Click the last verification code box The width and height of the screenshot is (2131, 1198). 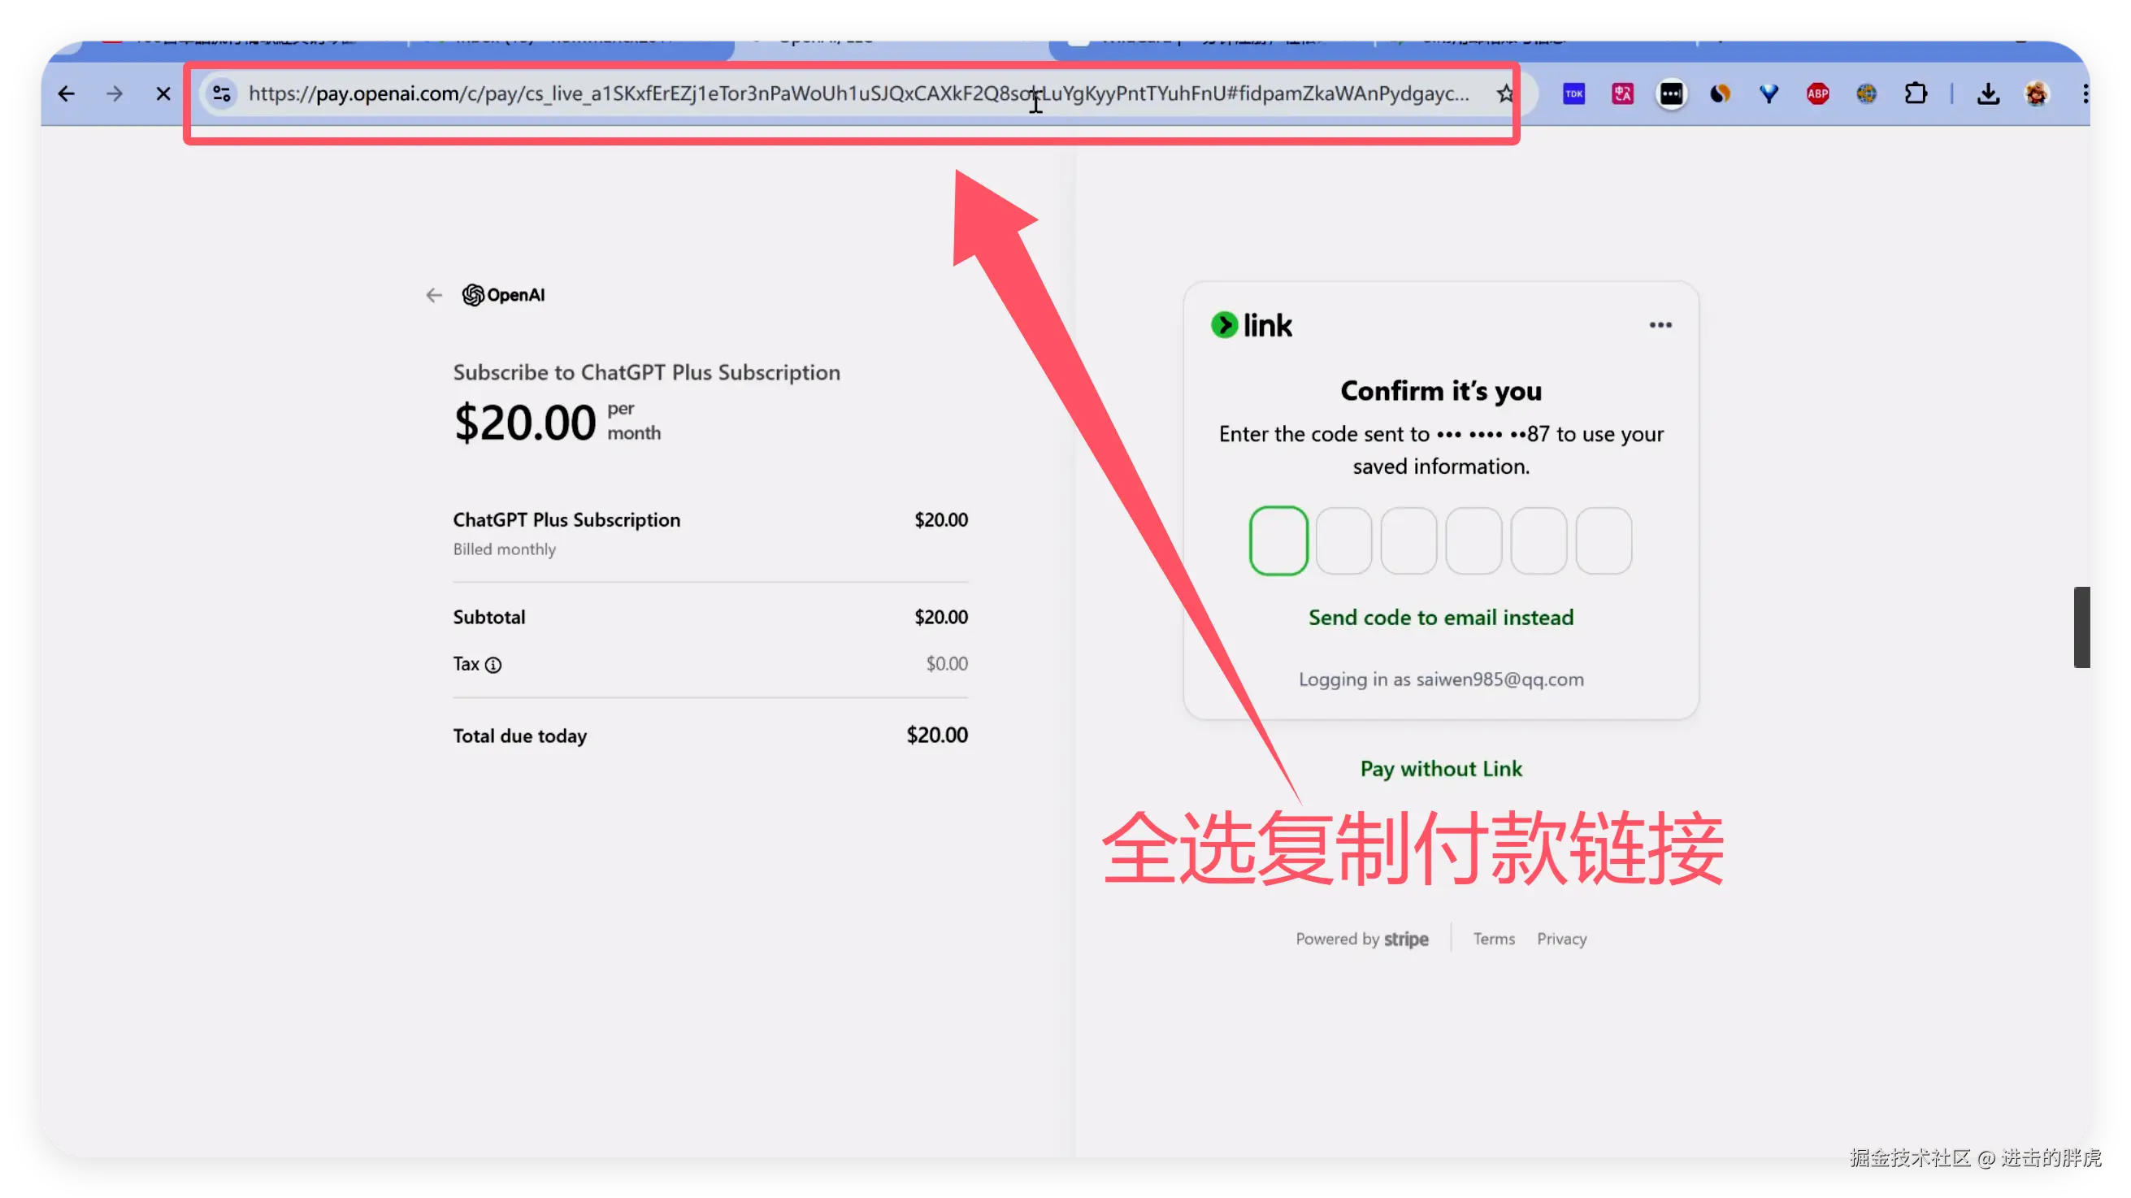pos(1604,541)
